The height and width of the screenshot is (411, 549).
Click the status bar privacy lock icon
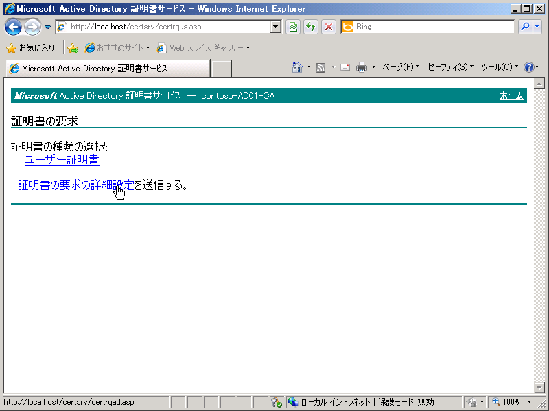(x=472, y=402)
